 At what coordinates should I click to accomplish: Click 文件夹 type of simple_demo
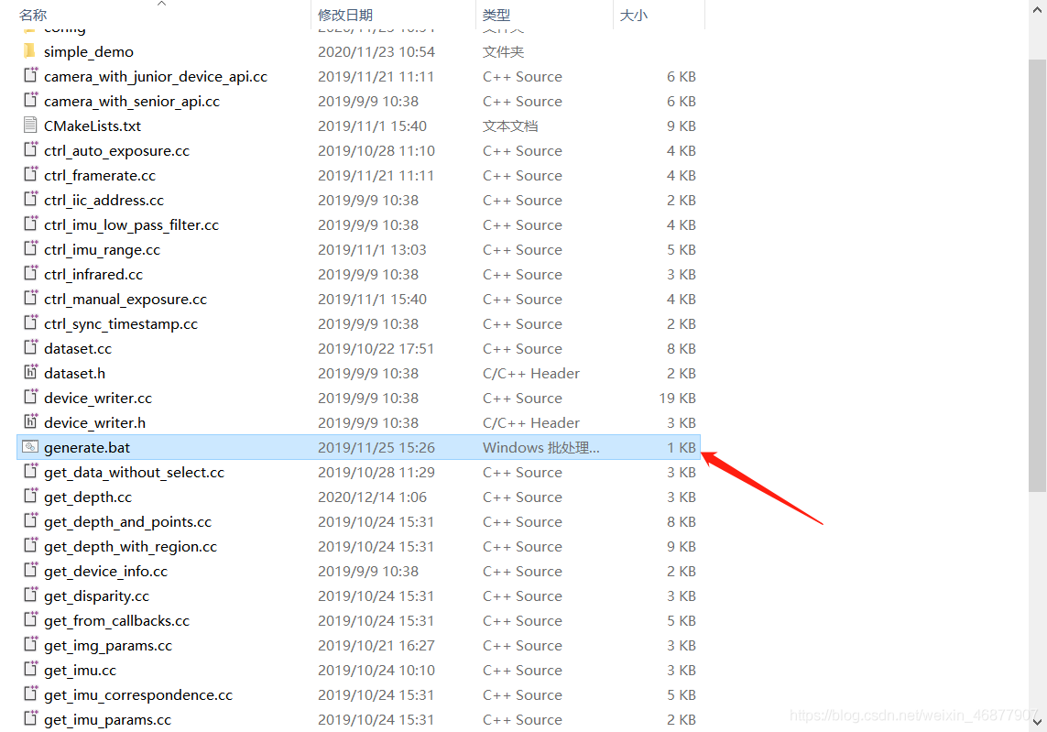tap(504, 52)
